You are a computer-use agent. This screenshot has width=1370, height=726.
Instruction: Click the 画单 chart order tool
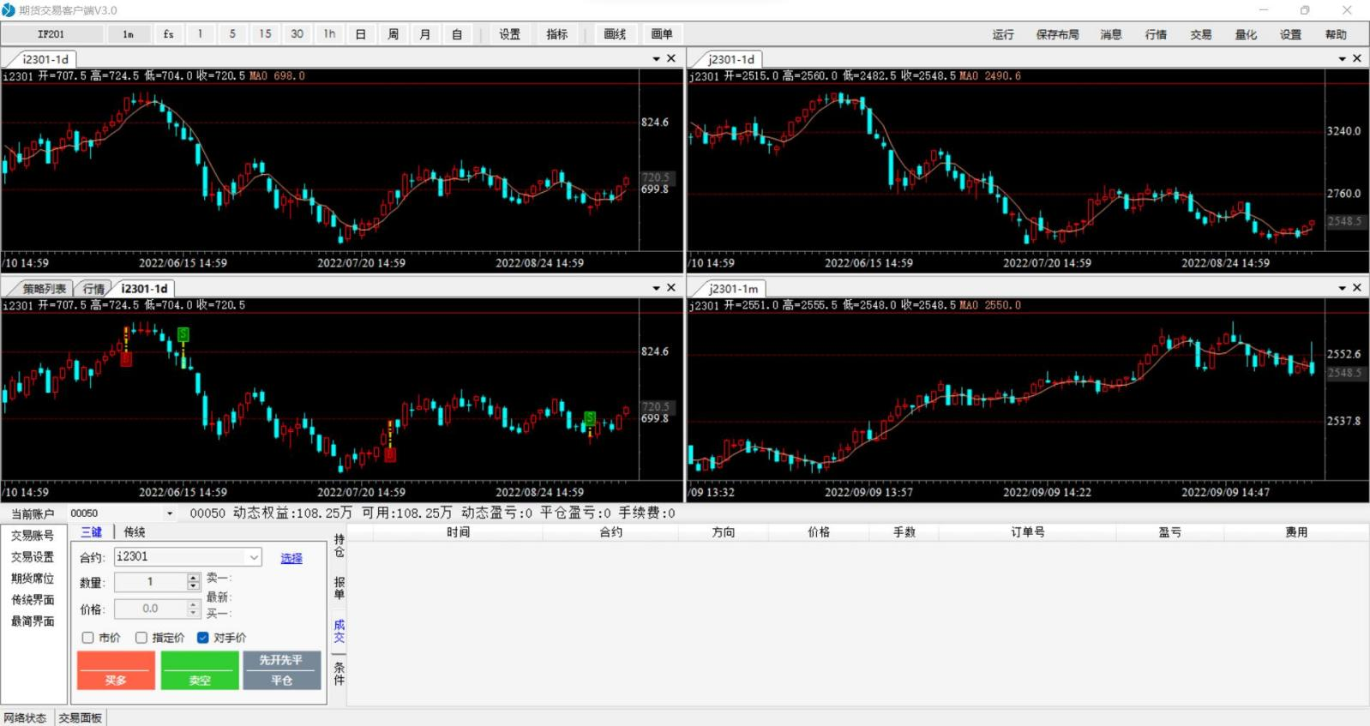662,34
